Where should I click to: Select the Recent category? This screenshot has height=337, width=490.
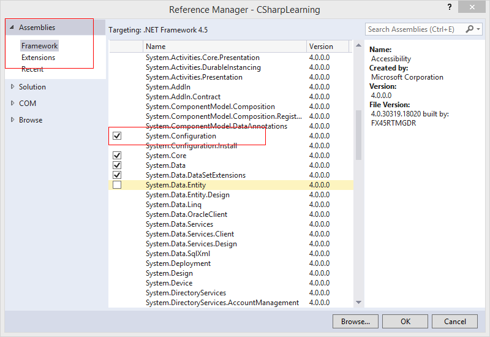point(32,69)
